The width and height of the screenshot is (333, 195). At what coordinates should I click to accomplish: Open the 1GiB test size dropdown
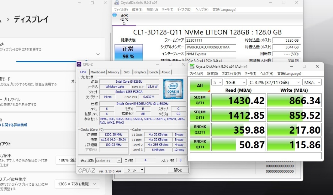pyautogui.click(x=235, y=82)
